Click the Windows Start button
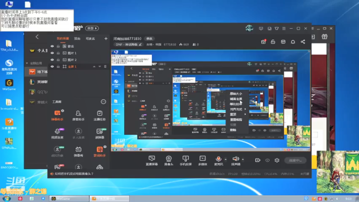 pyautogui.click(x=7, y=198)
